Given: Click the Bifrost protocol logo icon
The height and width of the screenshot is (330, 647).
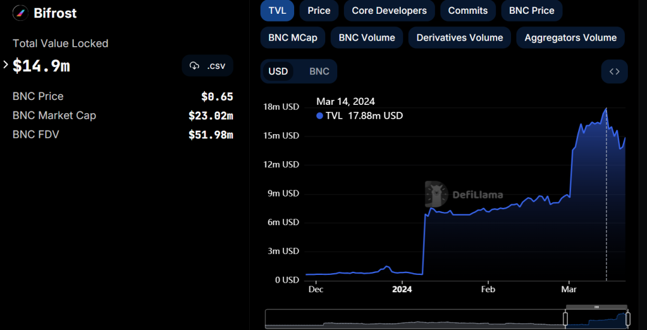Looking at the screenshot, I should (20, 13).
